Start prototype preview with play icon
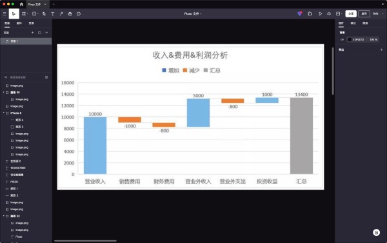Screen dimensions: 387x243 (320, 14)
